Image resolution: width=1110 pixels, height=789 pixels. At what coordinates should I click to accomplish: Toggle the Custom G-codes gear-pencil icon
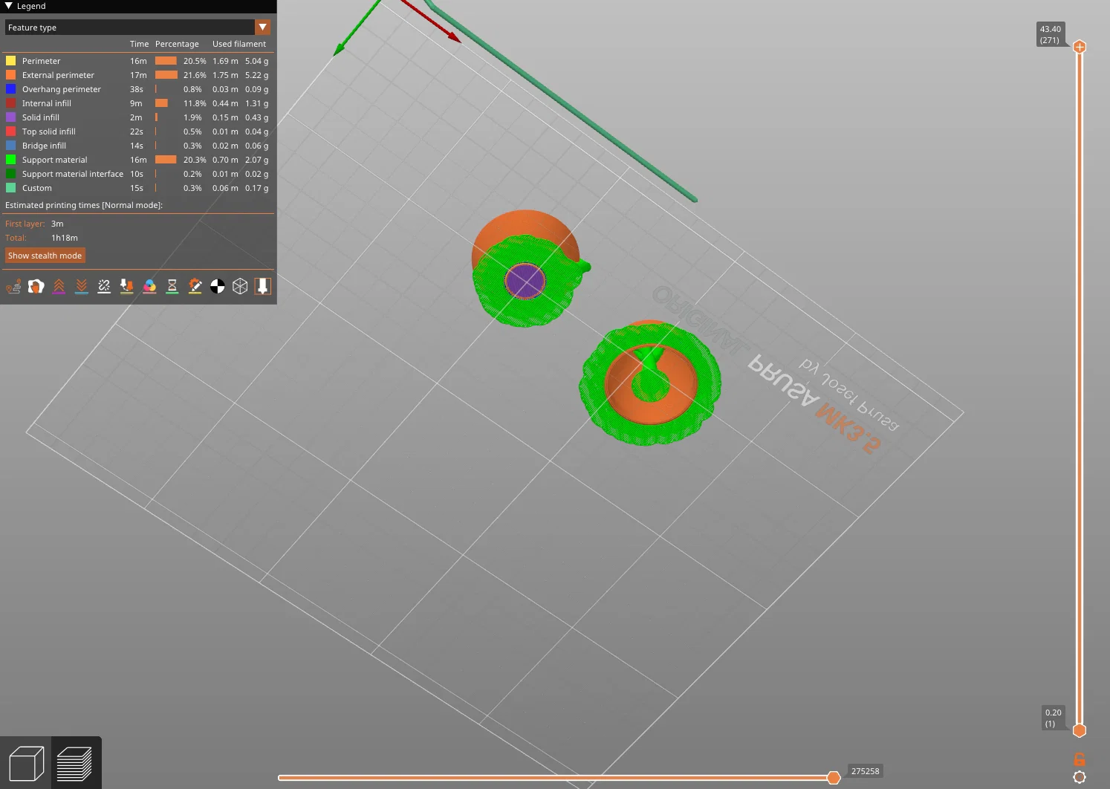click(x=195, y=286)
